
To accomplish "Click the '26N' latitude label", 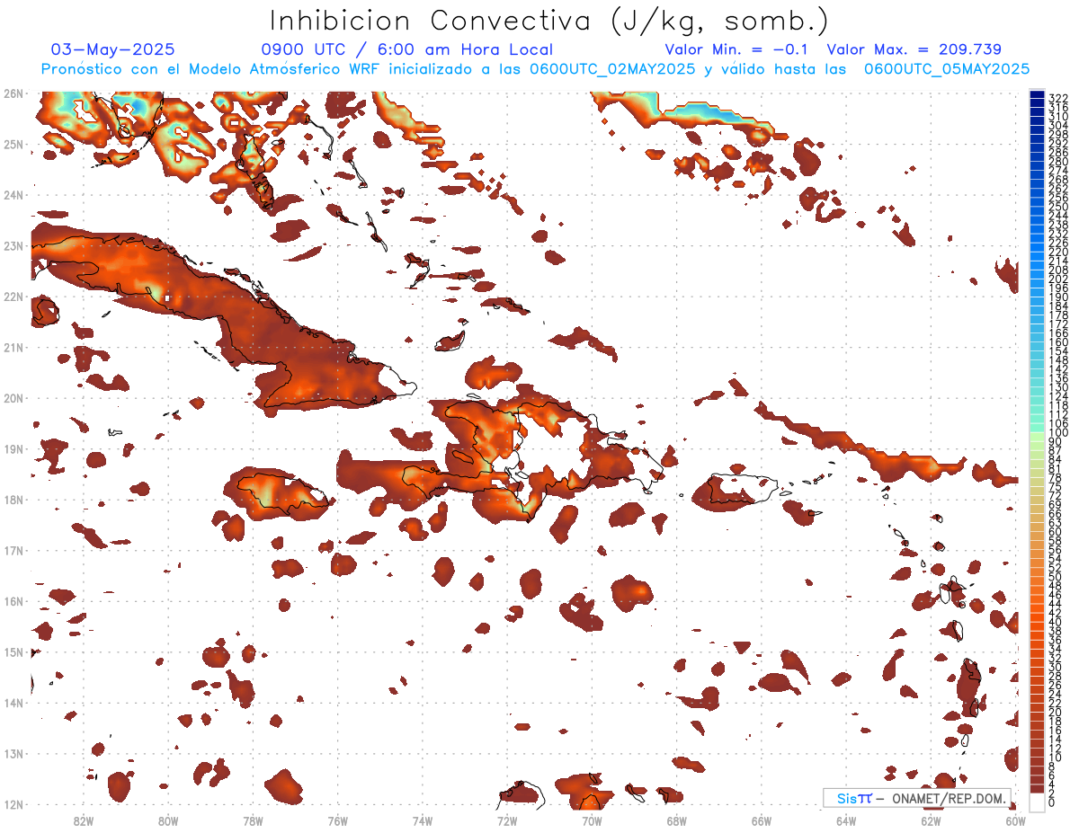I will coord(13,93).
